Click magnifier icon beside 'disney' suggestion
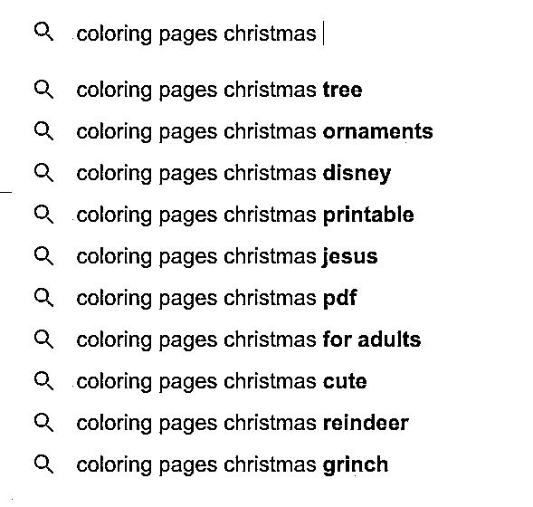 click(x=43, y=173)
